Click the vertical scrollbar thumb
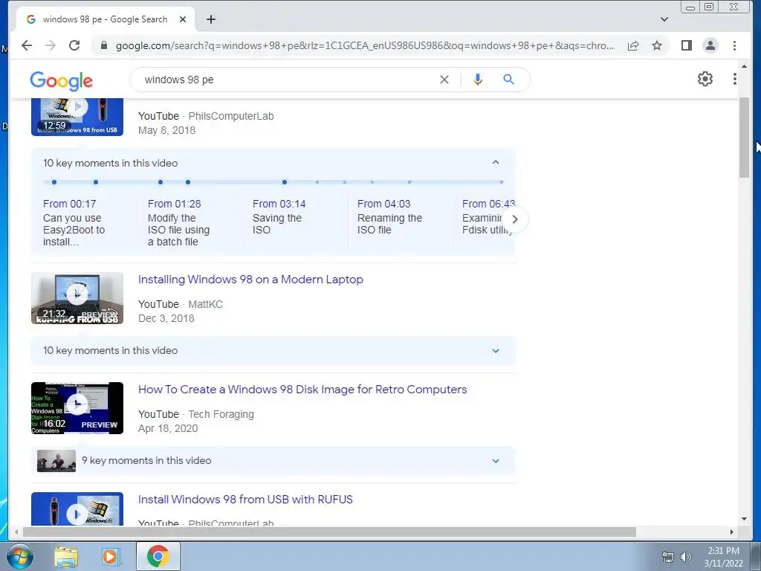The width and height of the screenshot is (761, 571). [x=744, y=138]
